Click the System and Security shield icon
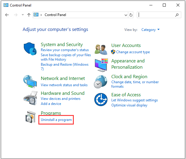The image size is (186, 159). [x=30, y=49]
